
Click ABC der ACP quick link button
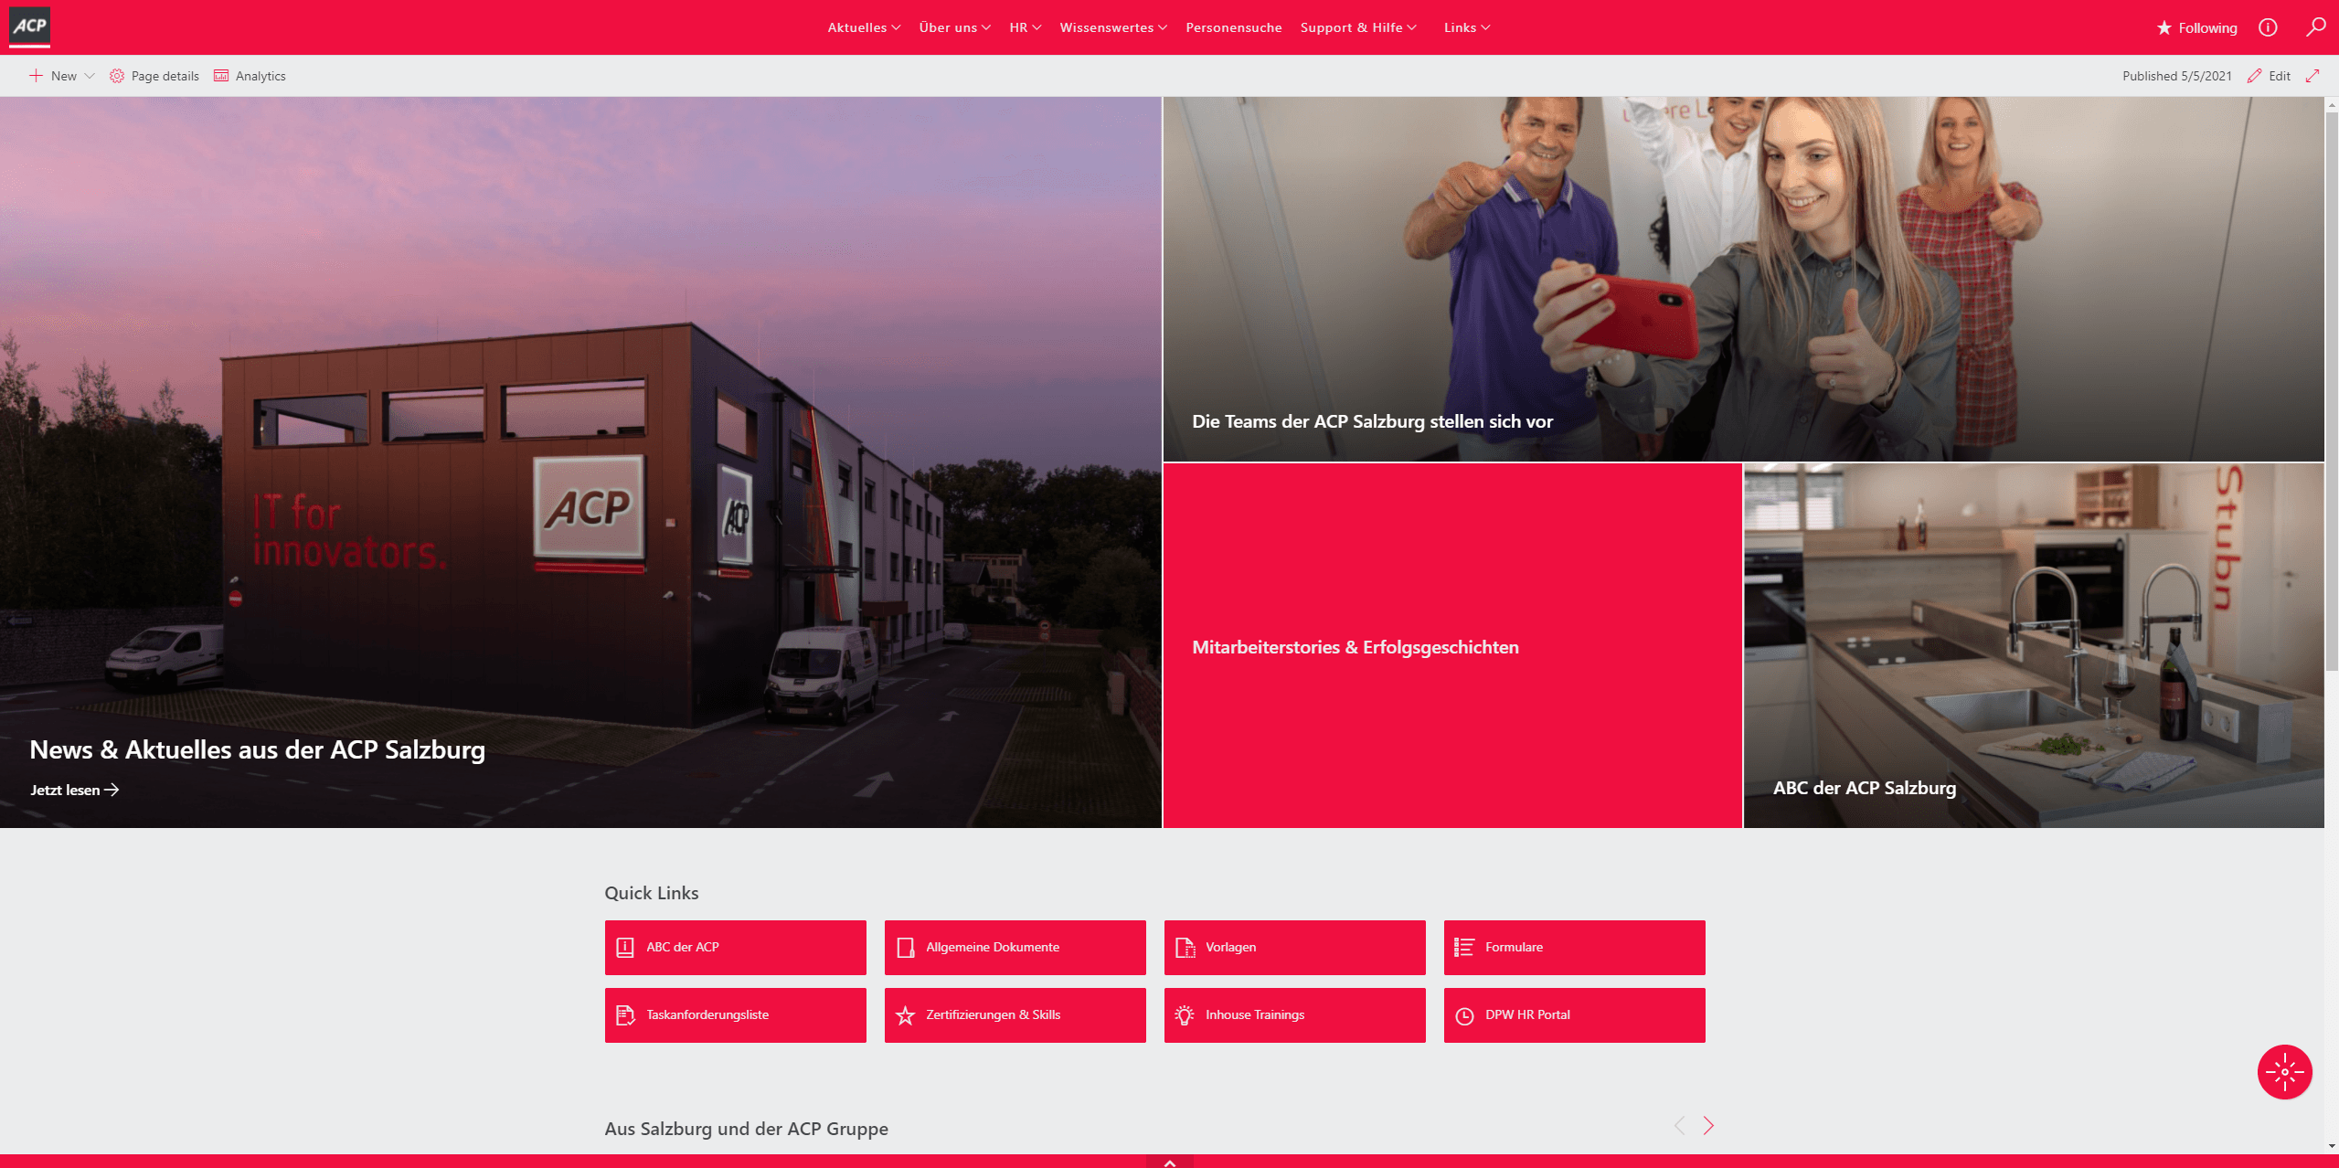(x=736, y=947)
